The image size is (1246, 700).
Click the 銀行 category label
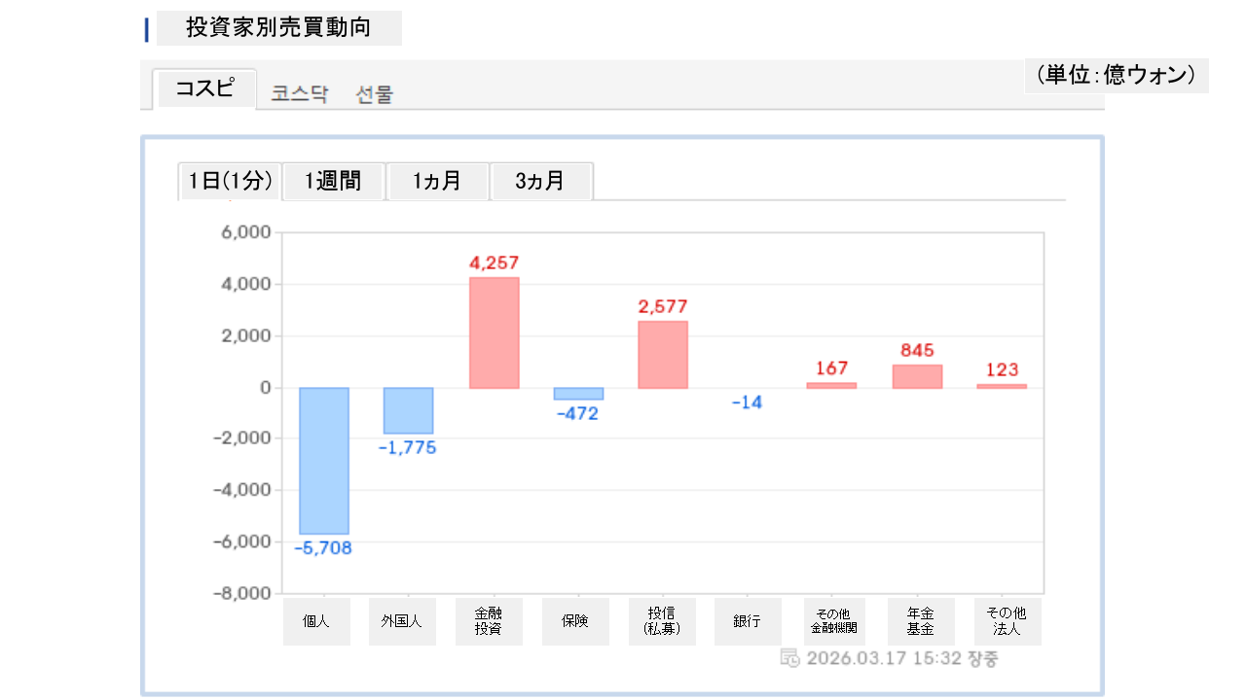coord(747,621)
